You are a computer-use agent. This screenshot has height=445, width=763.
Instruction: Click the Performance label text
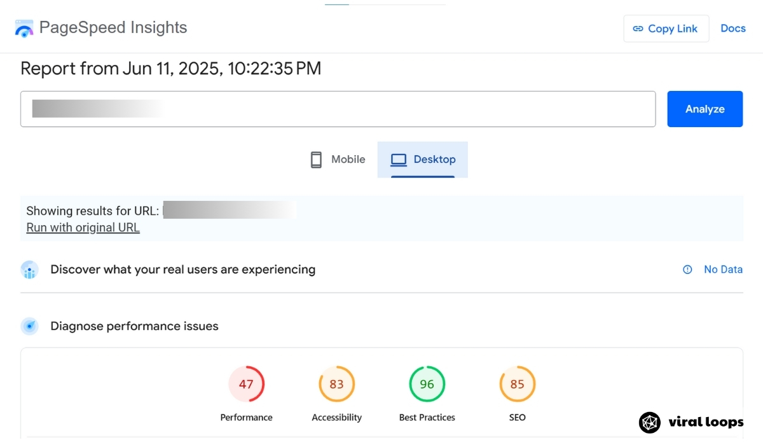pyautogui.click(x=246, y=418)
